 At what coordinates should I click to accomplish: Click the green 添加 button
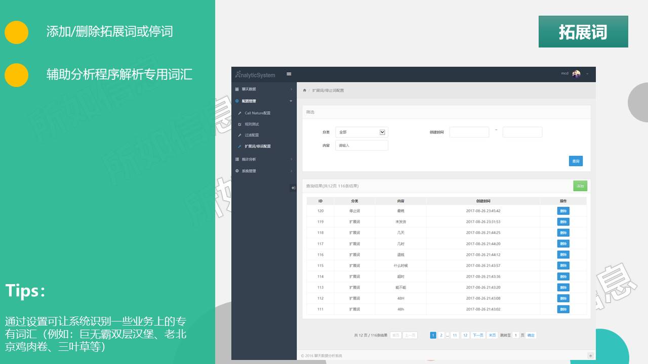tap(580, 186)
